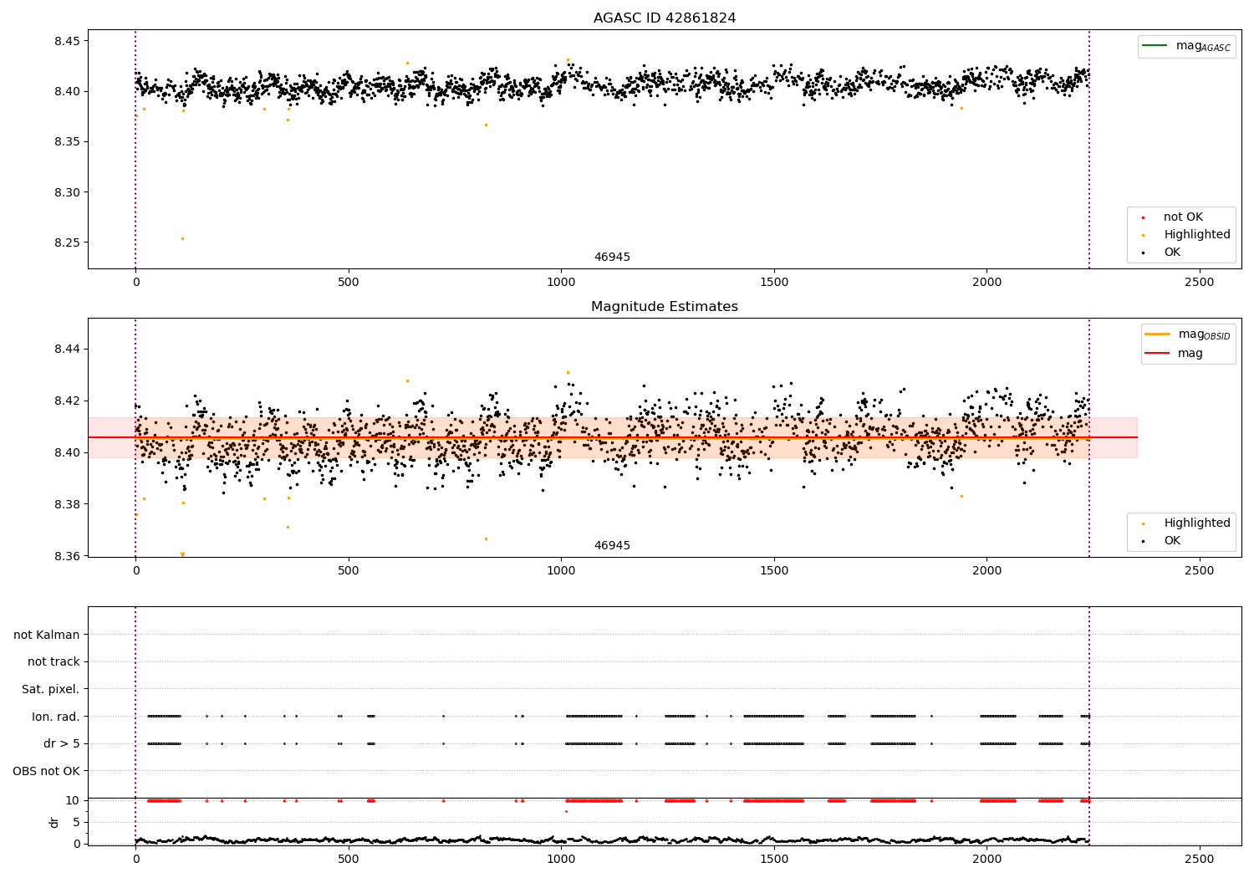
Task: Select the "OBS not OK" row label
Action: coord(46,771)
